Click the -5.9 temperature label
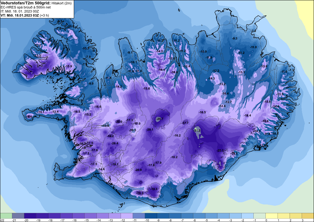The width and height of the screenshot is (314, 222). [80, 101]
